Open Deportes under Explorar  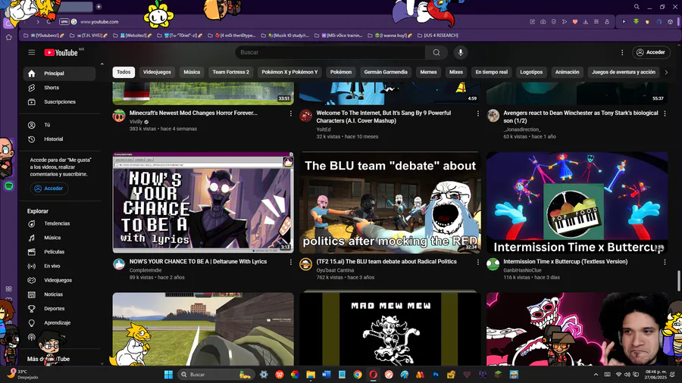59,309
